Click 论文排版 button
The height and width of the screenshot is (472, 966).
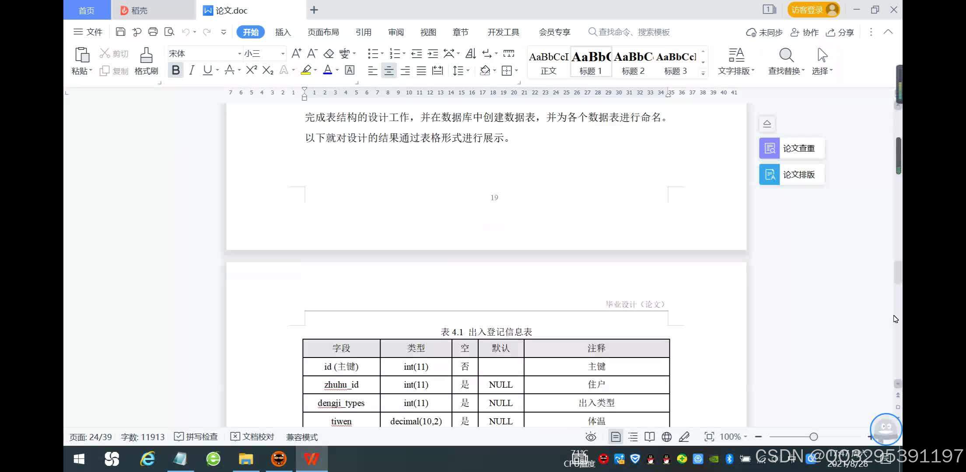tap(791, 174)
